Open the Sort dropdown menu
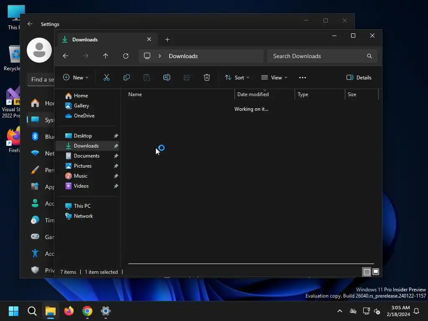This screenshot has height=321, width=428. click(237, 77)
